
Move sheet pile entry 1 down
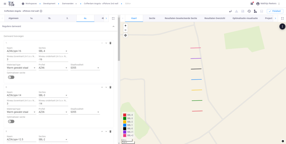coord(106,43)
